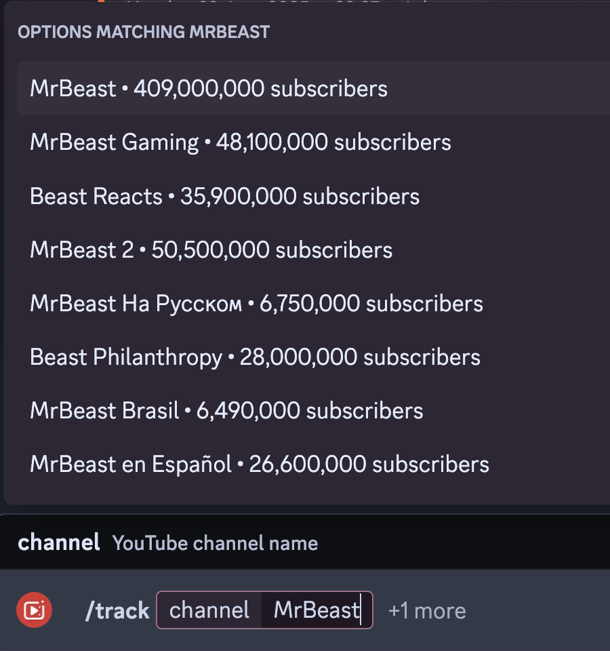Focus the MrBeast text in channel field

click(x=317, y=610)
